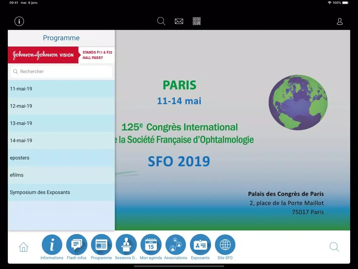Image resolution: width=358 pixels, height=269 pixels.
Task: Open Mon agenda calendar icon
Action: (x=151, y=245)
